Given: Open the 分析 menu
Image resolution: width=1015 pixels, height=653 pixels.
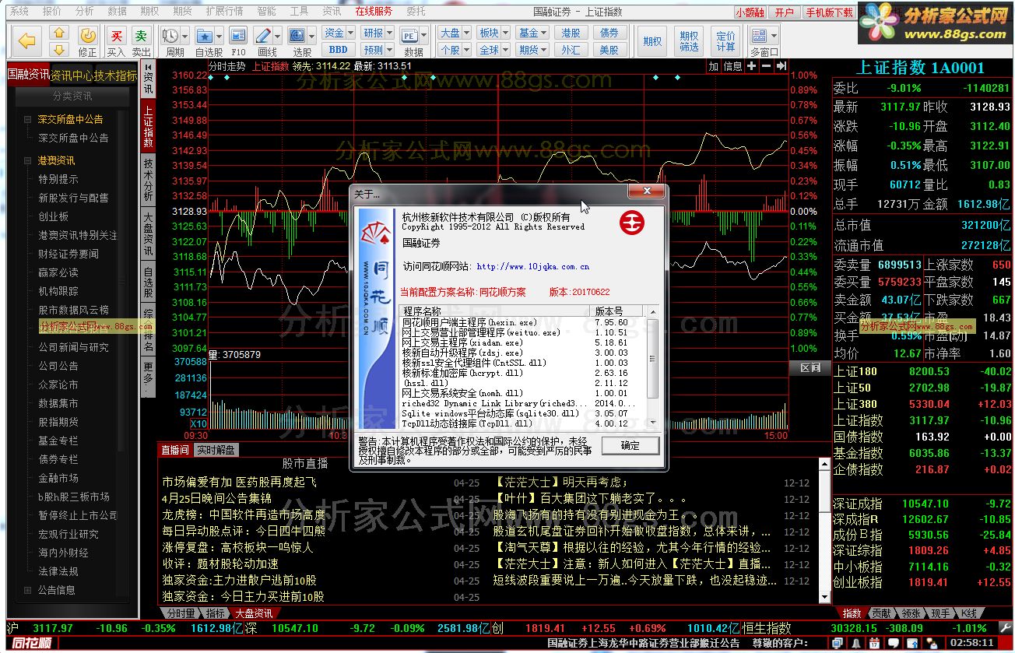Looking at the screenshot, I should click(85, 11).
